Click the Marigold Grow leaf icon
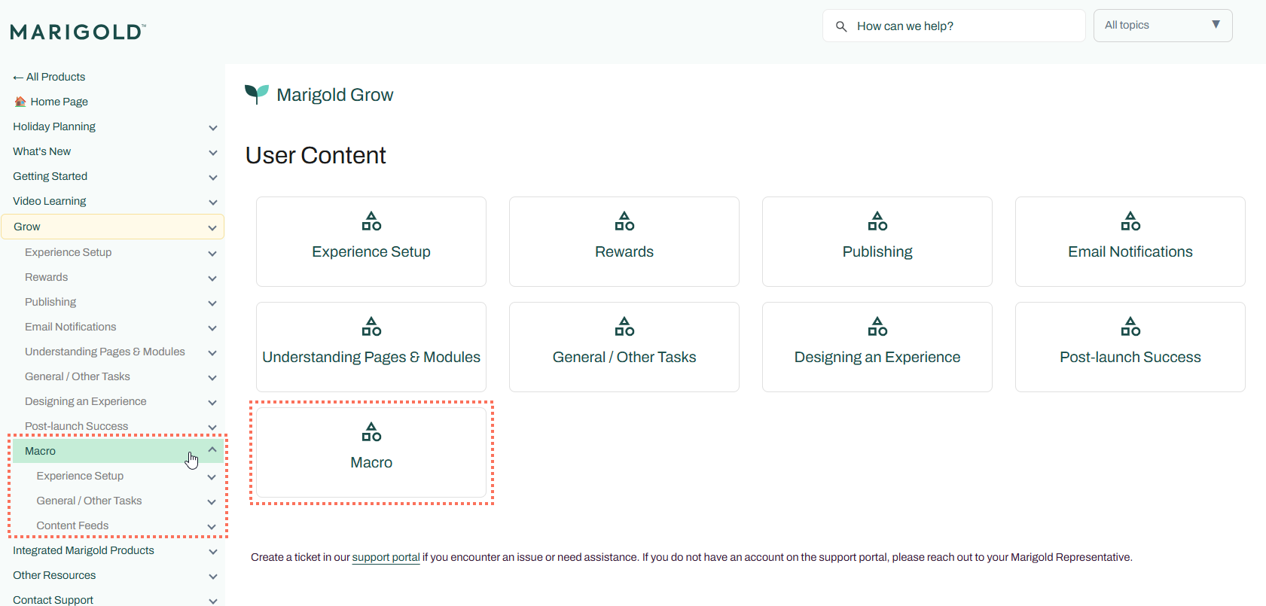This screenshot has height=606, width=1266. pyautogui.click(x=256, y=94)
